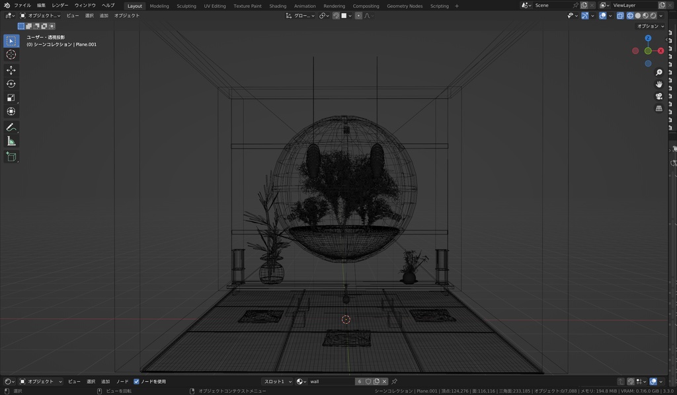Toggle viewport overlays
677x395 pixels.
[x=603, y=16]
